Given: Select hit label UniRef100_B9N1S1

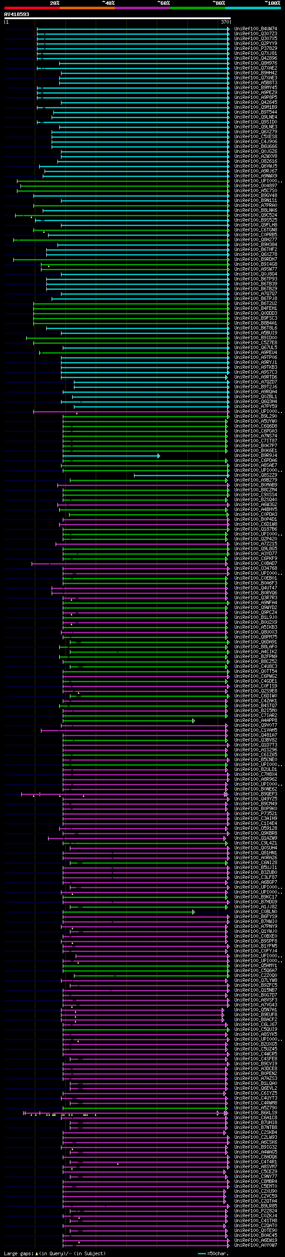Looking at the screenshot, I should pyautogui.click(x=256, y=201).
